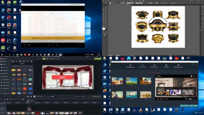This screenshot has height=115, width=204.
Task: Select the blur/highlight droplet annotation tab
Action: point(24,61)
